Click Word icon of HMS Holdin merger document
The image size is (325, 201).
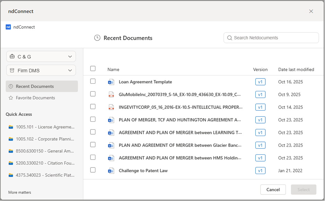(x=111, y=158)
